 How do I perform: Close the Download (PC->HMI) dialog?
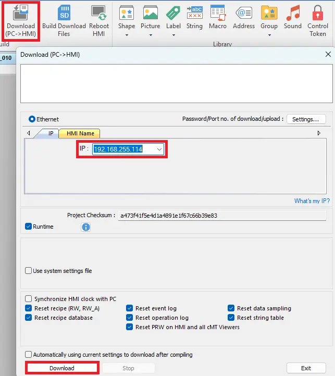click(328, 54)
